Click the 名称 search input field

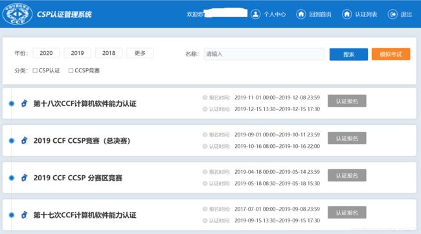tap(264, 54)
